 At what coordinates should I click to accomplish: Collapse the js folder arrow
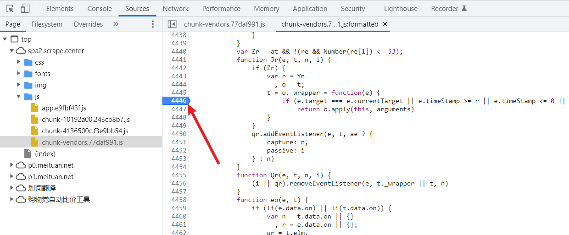[19, 97]
